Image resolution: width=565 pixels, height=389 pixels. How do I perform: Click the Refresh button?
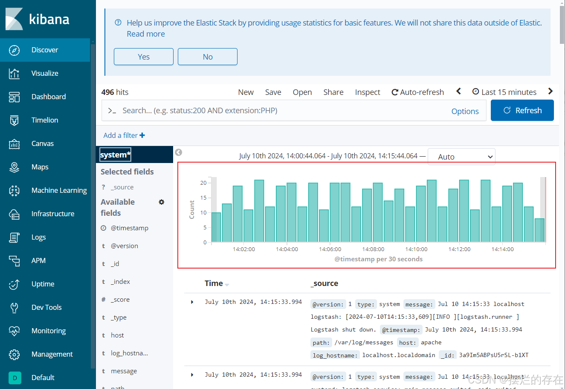522,110
